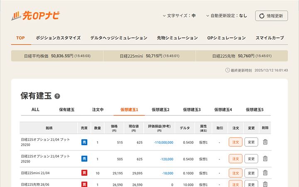This screenshot has width=299, height=187.
Task: Click 注文 button for first option row
Action: pyautogui.click(x=235, y=142)
